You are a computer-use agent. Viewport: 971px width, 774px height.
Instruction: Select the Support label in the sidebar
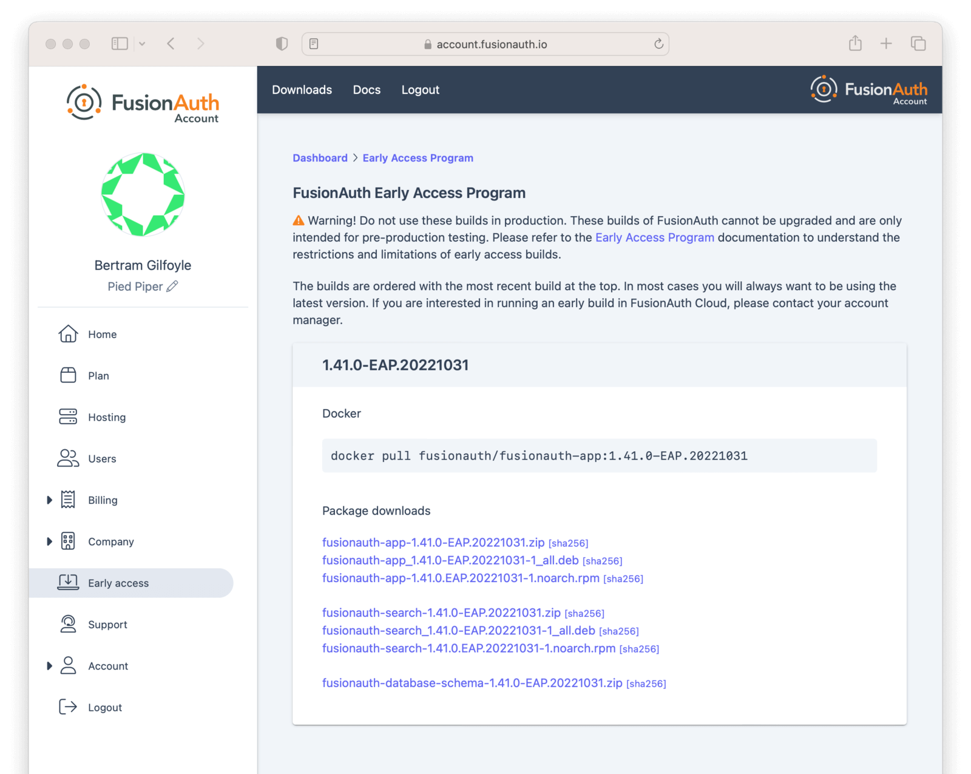click(x=107, y=625)
